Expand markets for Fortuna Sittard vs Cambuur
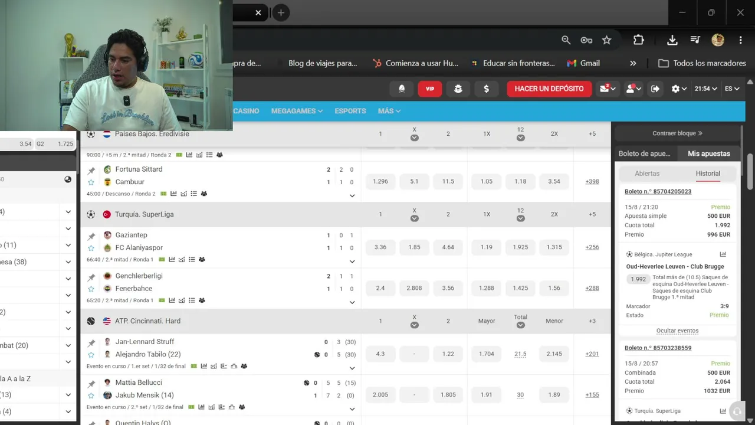Image resolution: width=755 pixels, height=425 pixels. click(352, 196)
